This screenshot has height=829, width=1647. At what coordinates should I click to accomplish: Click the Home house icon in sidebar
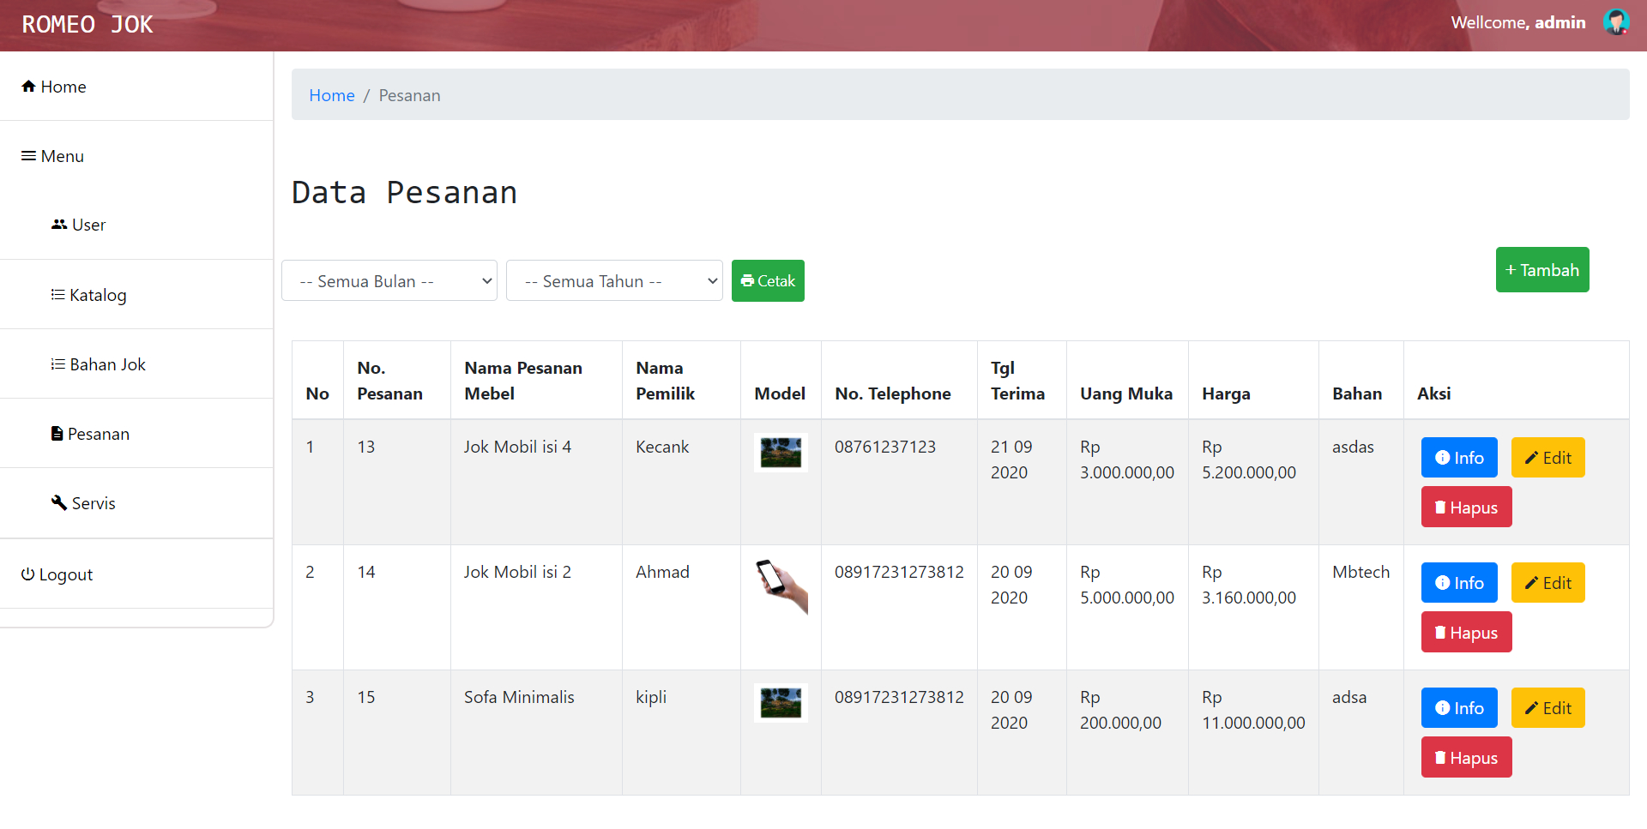click(x=28, y=87)
